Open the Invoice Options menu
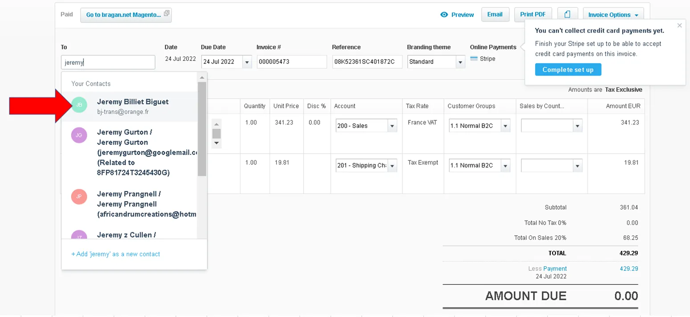Image resolution: width=690 pixels, height=317 pixels. click(613, 15)
